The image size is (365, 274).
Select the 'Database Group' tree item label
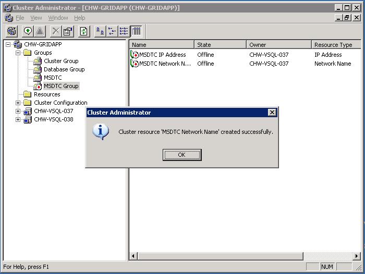[64, 69]
